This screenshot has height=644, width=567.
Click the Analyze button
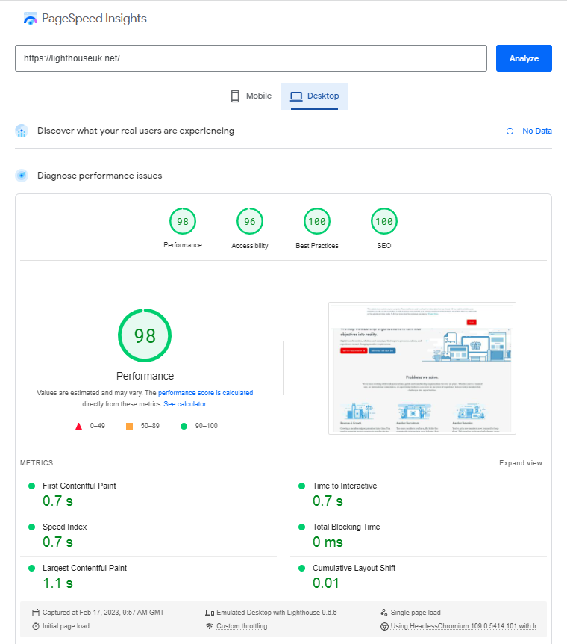click(x=524, y=58)
